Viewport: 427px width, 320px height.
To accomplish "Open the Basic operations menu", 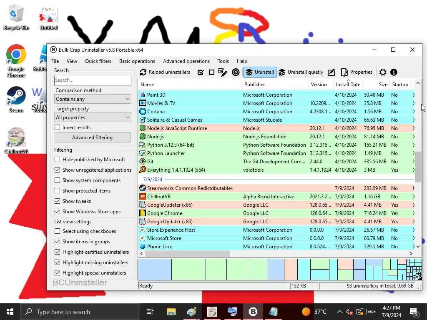I will (x=137, y=61).
